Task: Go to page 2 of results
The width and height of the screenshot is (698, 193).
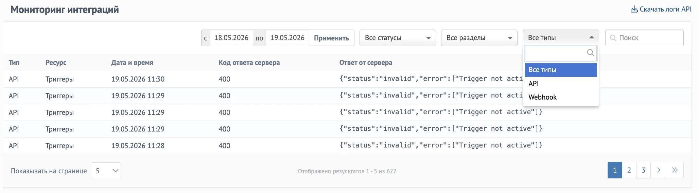Action: point(629,170)
